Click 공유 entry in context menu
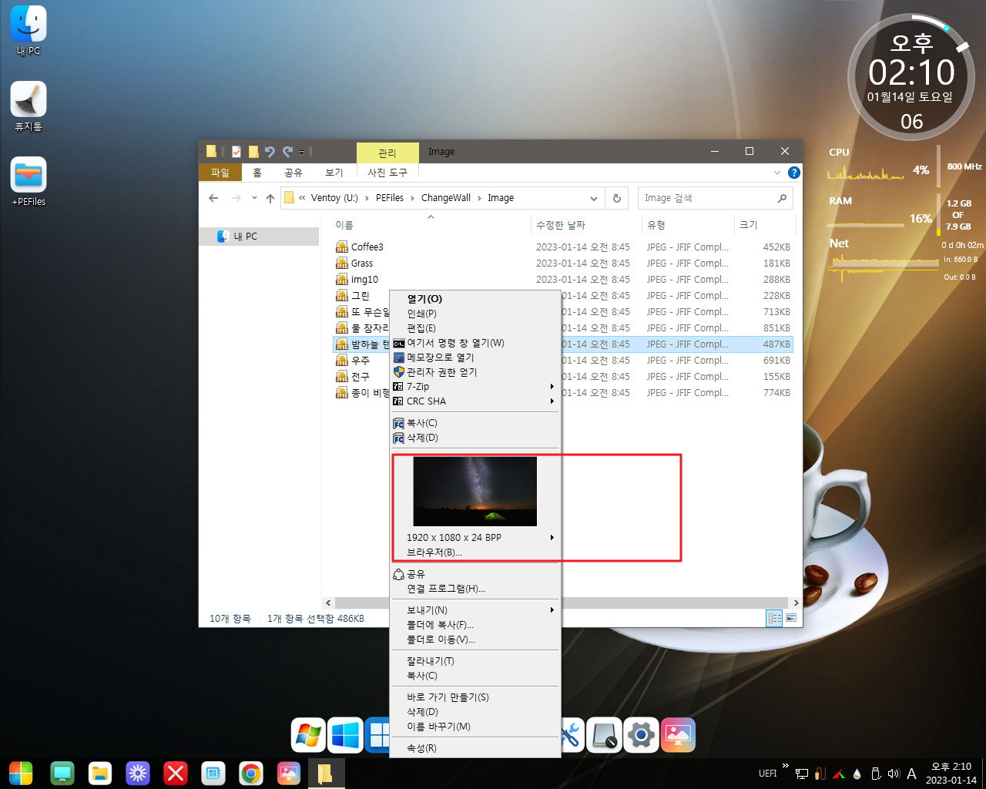986x789 pixels. tap(475, 574)
